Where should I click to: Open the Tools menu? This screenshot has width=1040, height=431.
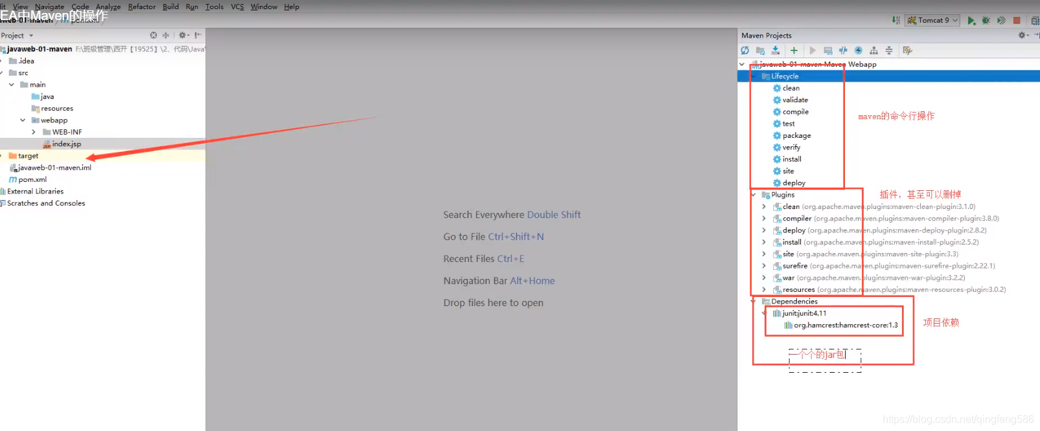(x=214, y=6)
